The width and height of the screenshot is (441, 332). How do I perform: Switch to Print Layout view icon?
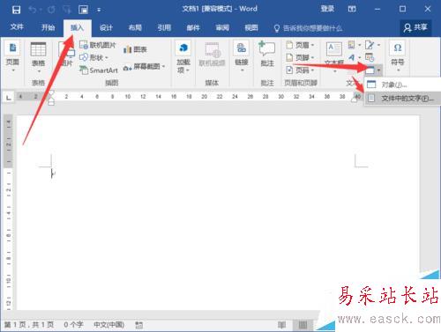tap(303, 325)
